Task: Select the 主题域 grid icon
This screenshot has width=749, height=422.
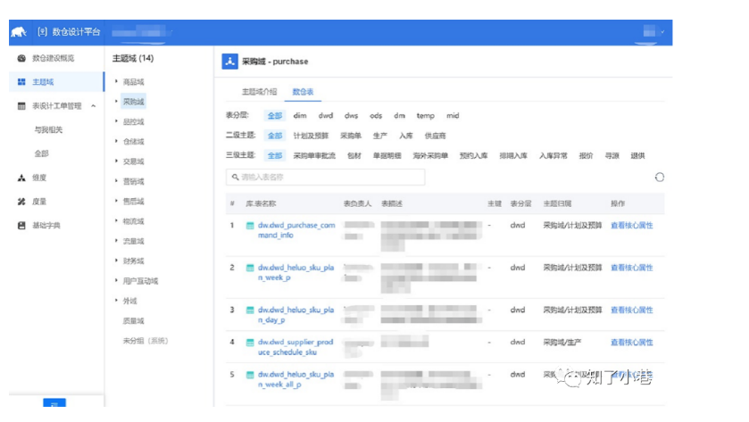Action: coord(21,82)
